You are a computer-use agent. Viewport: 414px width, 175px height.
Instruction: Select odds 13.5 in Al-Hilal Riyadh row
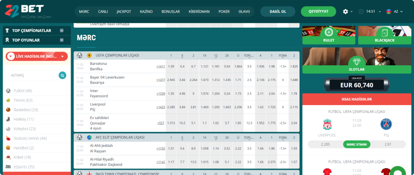point(193,162)
